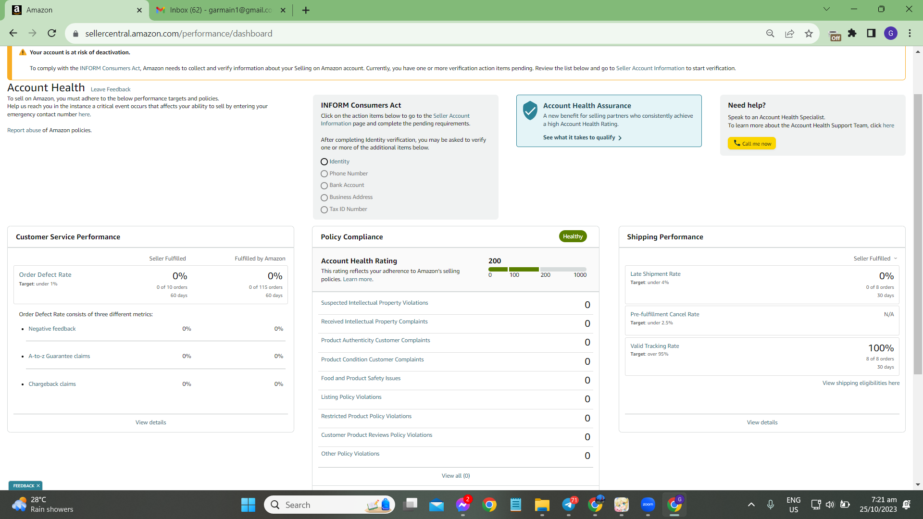Open the Google profile avatar G

tap(891, 33)
